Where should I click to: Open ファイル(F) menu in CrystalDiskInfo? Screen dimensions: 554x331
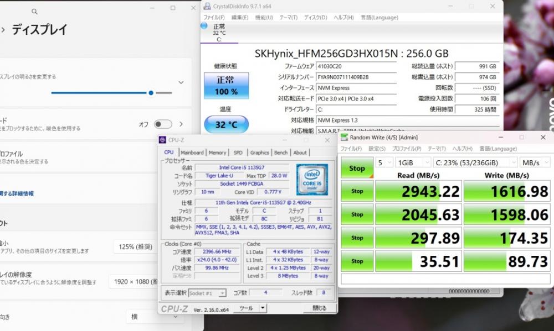click(x=214, y=17)
